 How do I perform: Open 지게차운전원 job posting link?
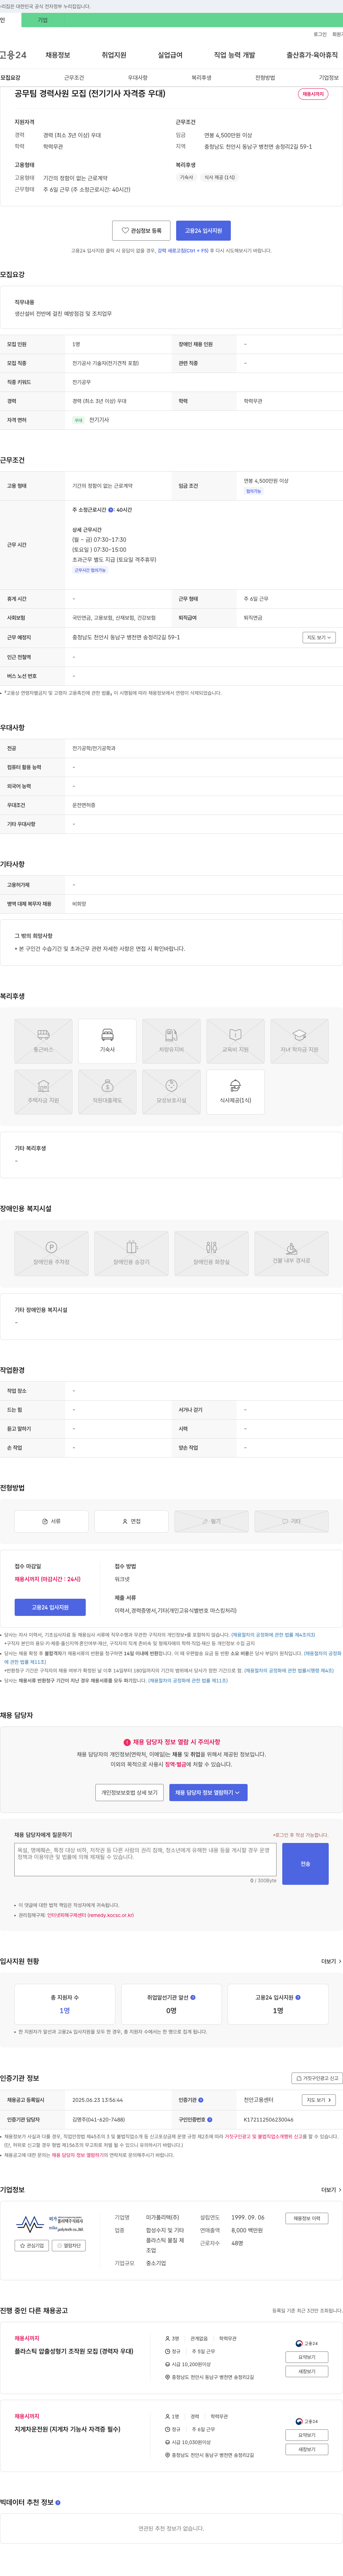(67, 2429)
